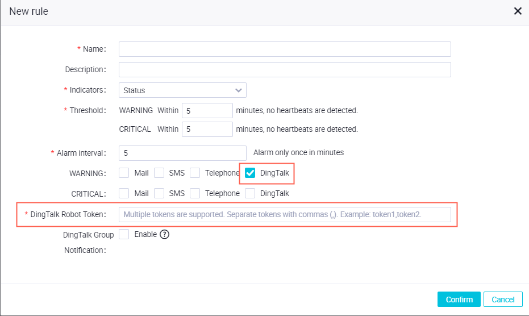
Task: Click the Name input field
Action: (285, 49)
